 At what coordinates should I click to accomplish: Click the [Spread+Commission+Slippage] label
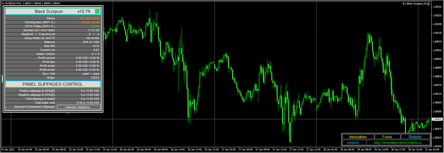coord(35,107)
